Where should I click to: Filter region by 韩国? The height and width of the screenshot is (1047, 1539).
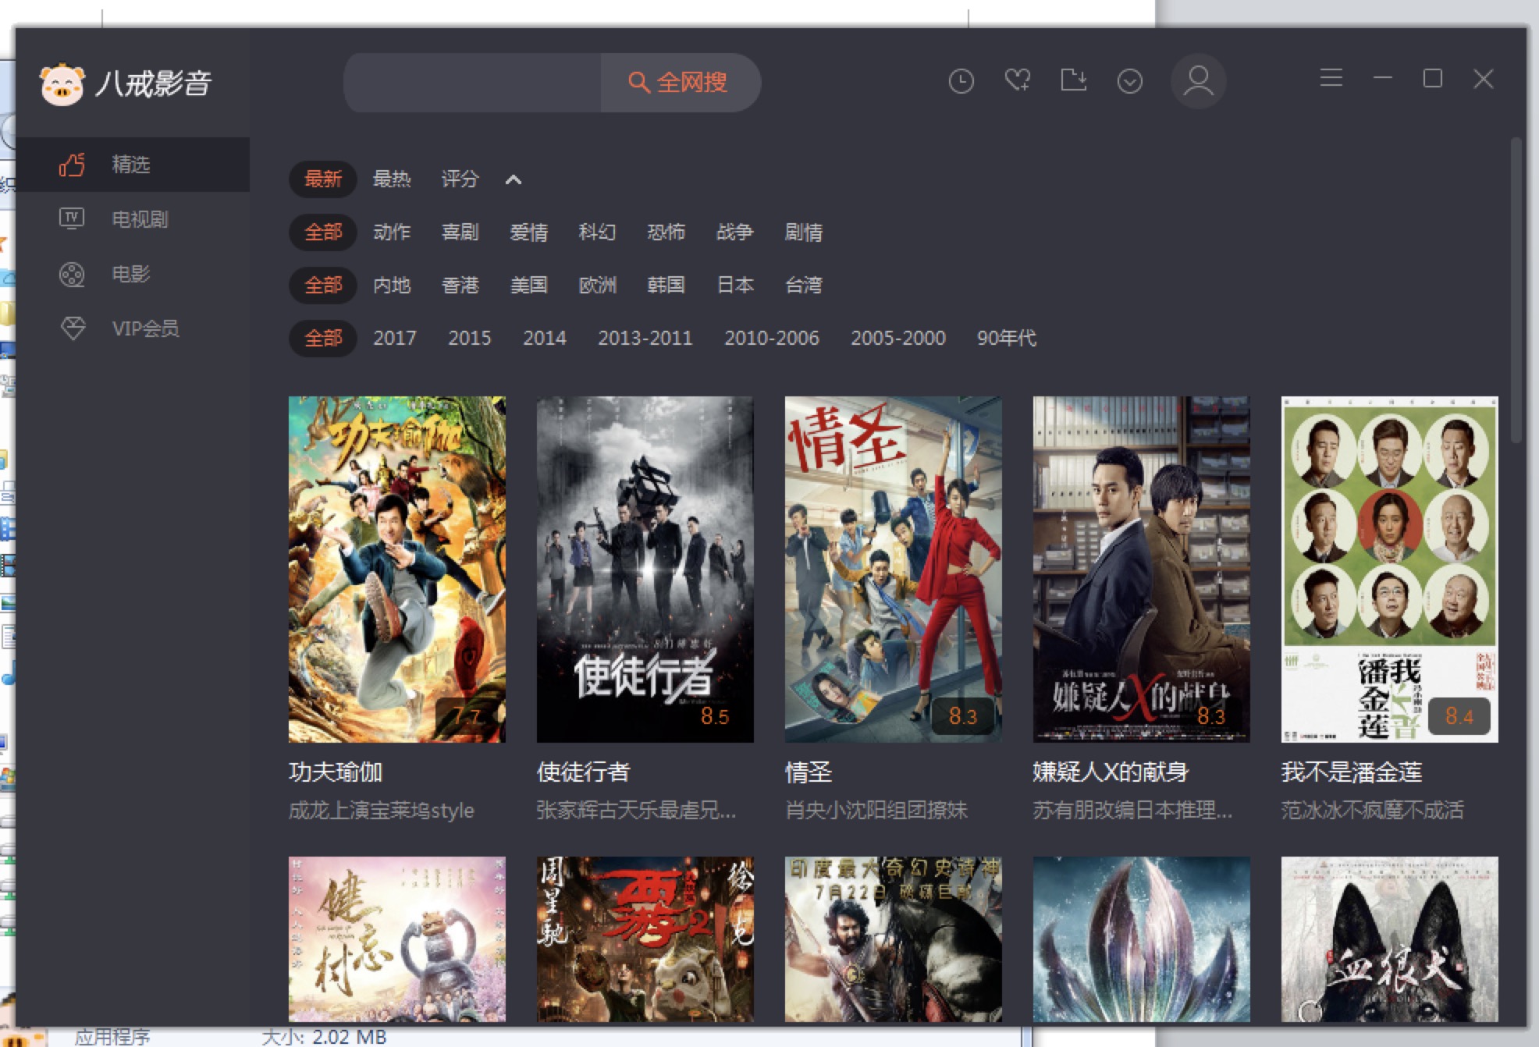coord(666,285)
